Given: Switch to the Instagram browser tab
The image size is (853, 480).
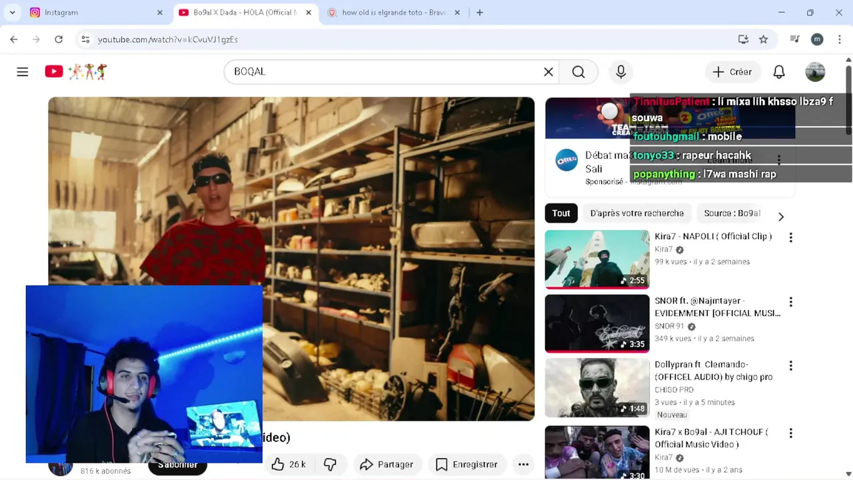Looking at the screenshot, I should pos(97,13).
